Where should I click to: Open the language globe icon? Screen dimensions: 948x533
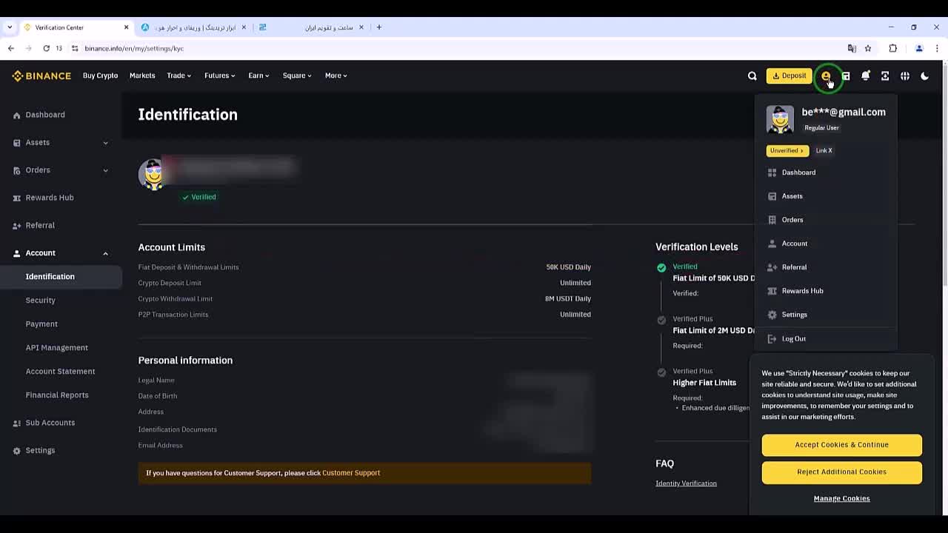coord(905,76)
